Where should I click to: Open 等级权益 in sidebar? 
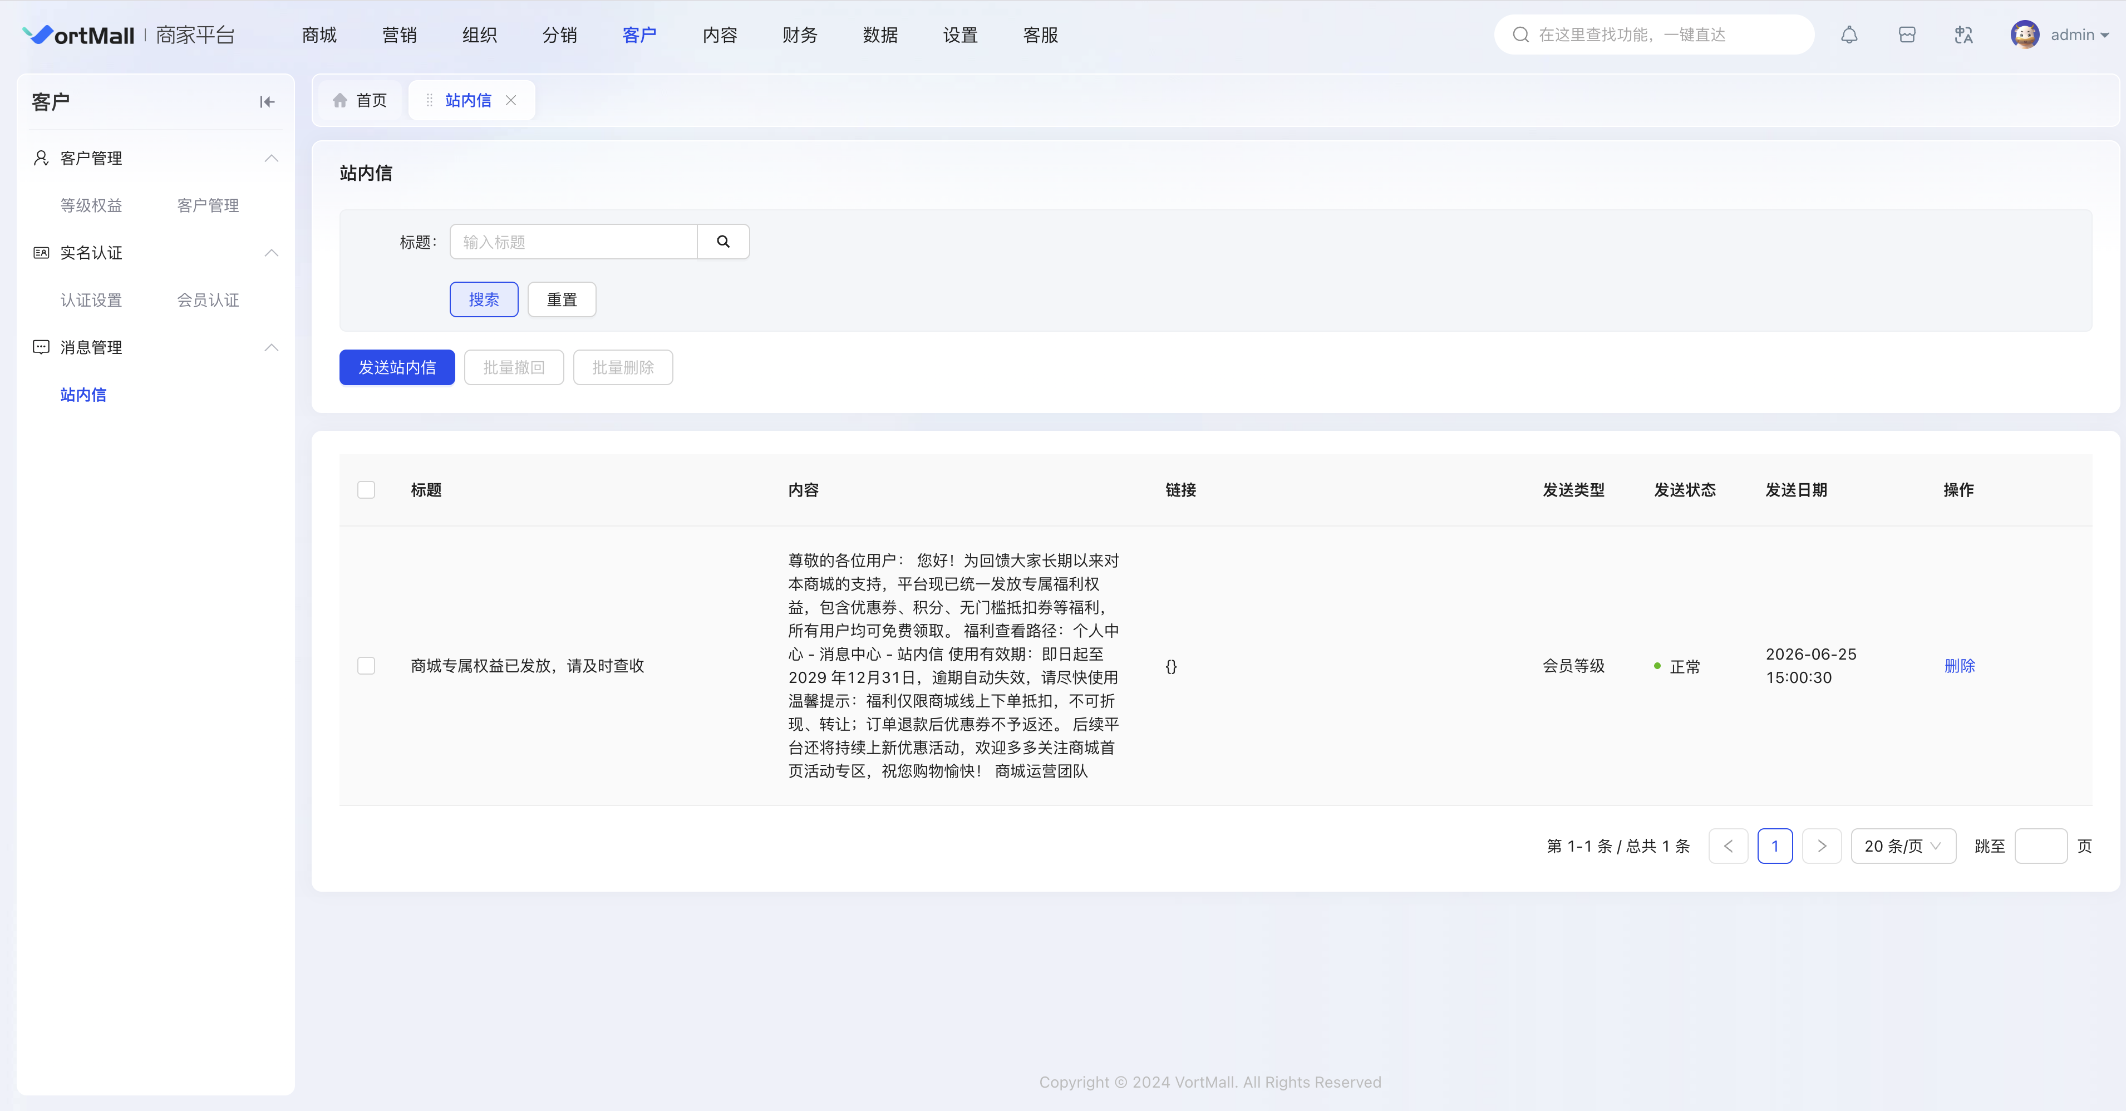point(91,205)
